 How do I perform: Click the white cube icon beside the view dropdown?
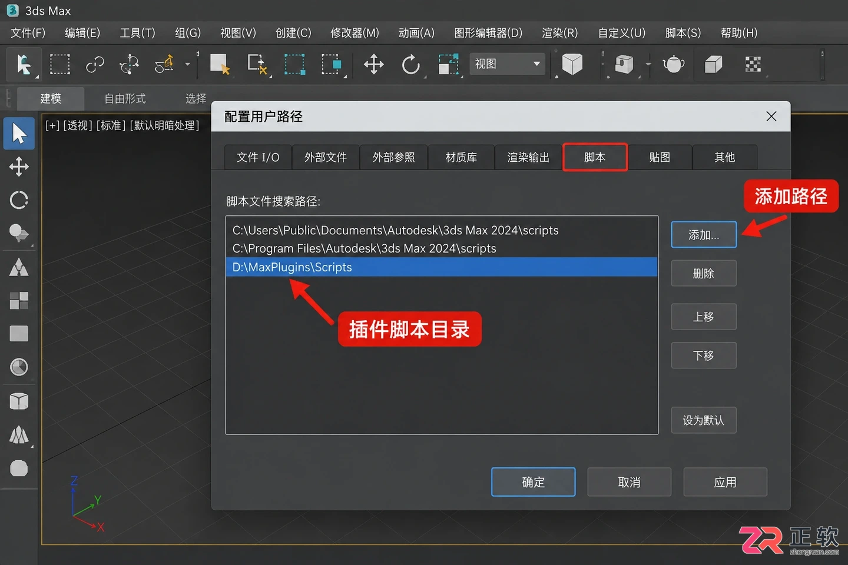pyautogui.click(x=572, y=64)
